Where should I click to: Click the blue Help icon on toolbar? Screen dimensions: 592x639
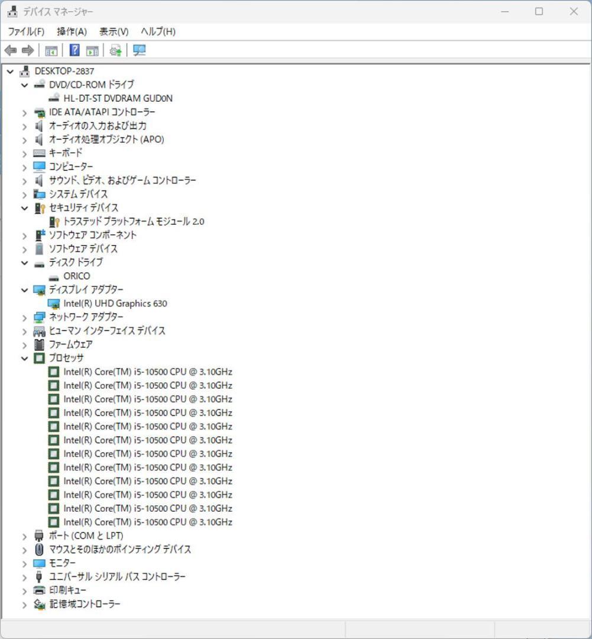point(73,50)
